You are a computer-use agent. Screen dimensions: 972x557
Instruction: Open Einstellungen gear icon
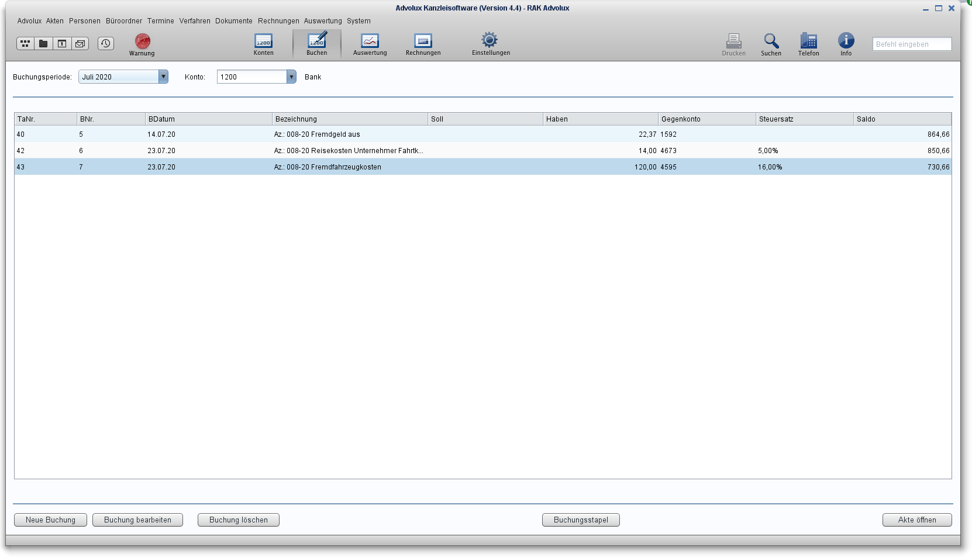[491, 44]
